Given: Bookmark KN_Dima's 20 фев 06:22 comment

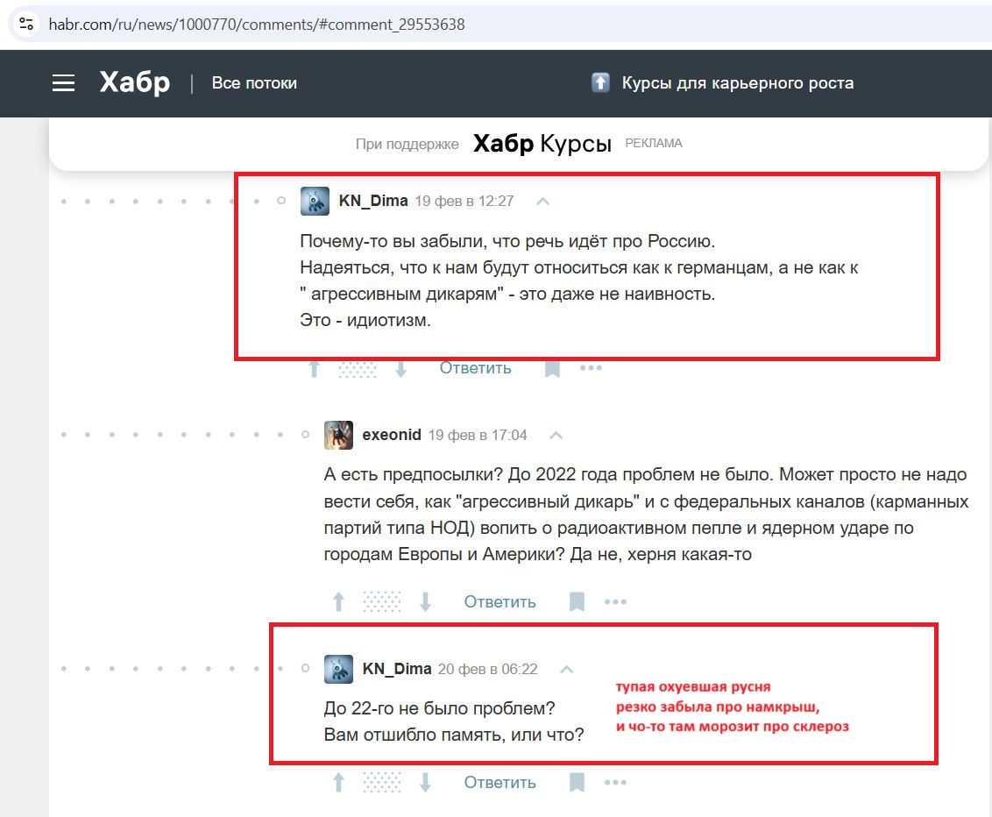Looking at the screenshot, I should click(577, 782).
